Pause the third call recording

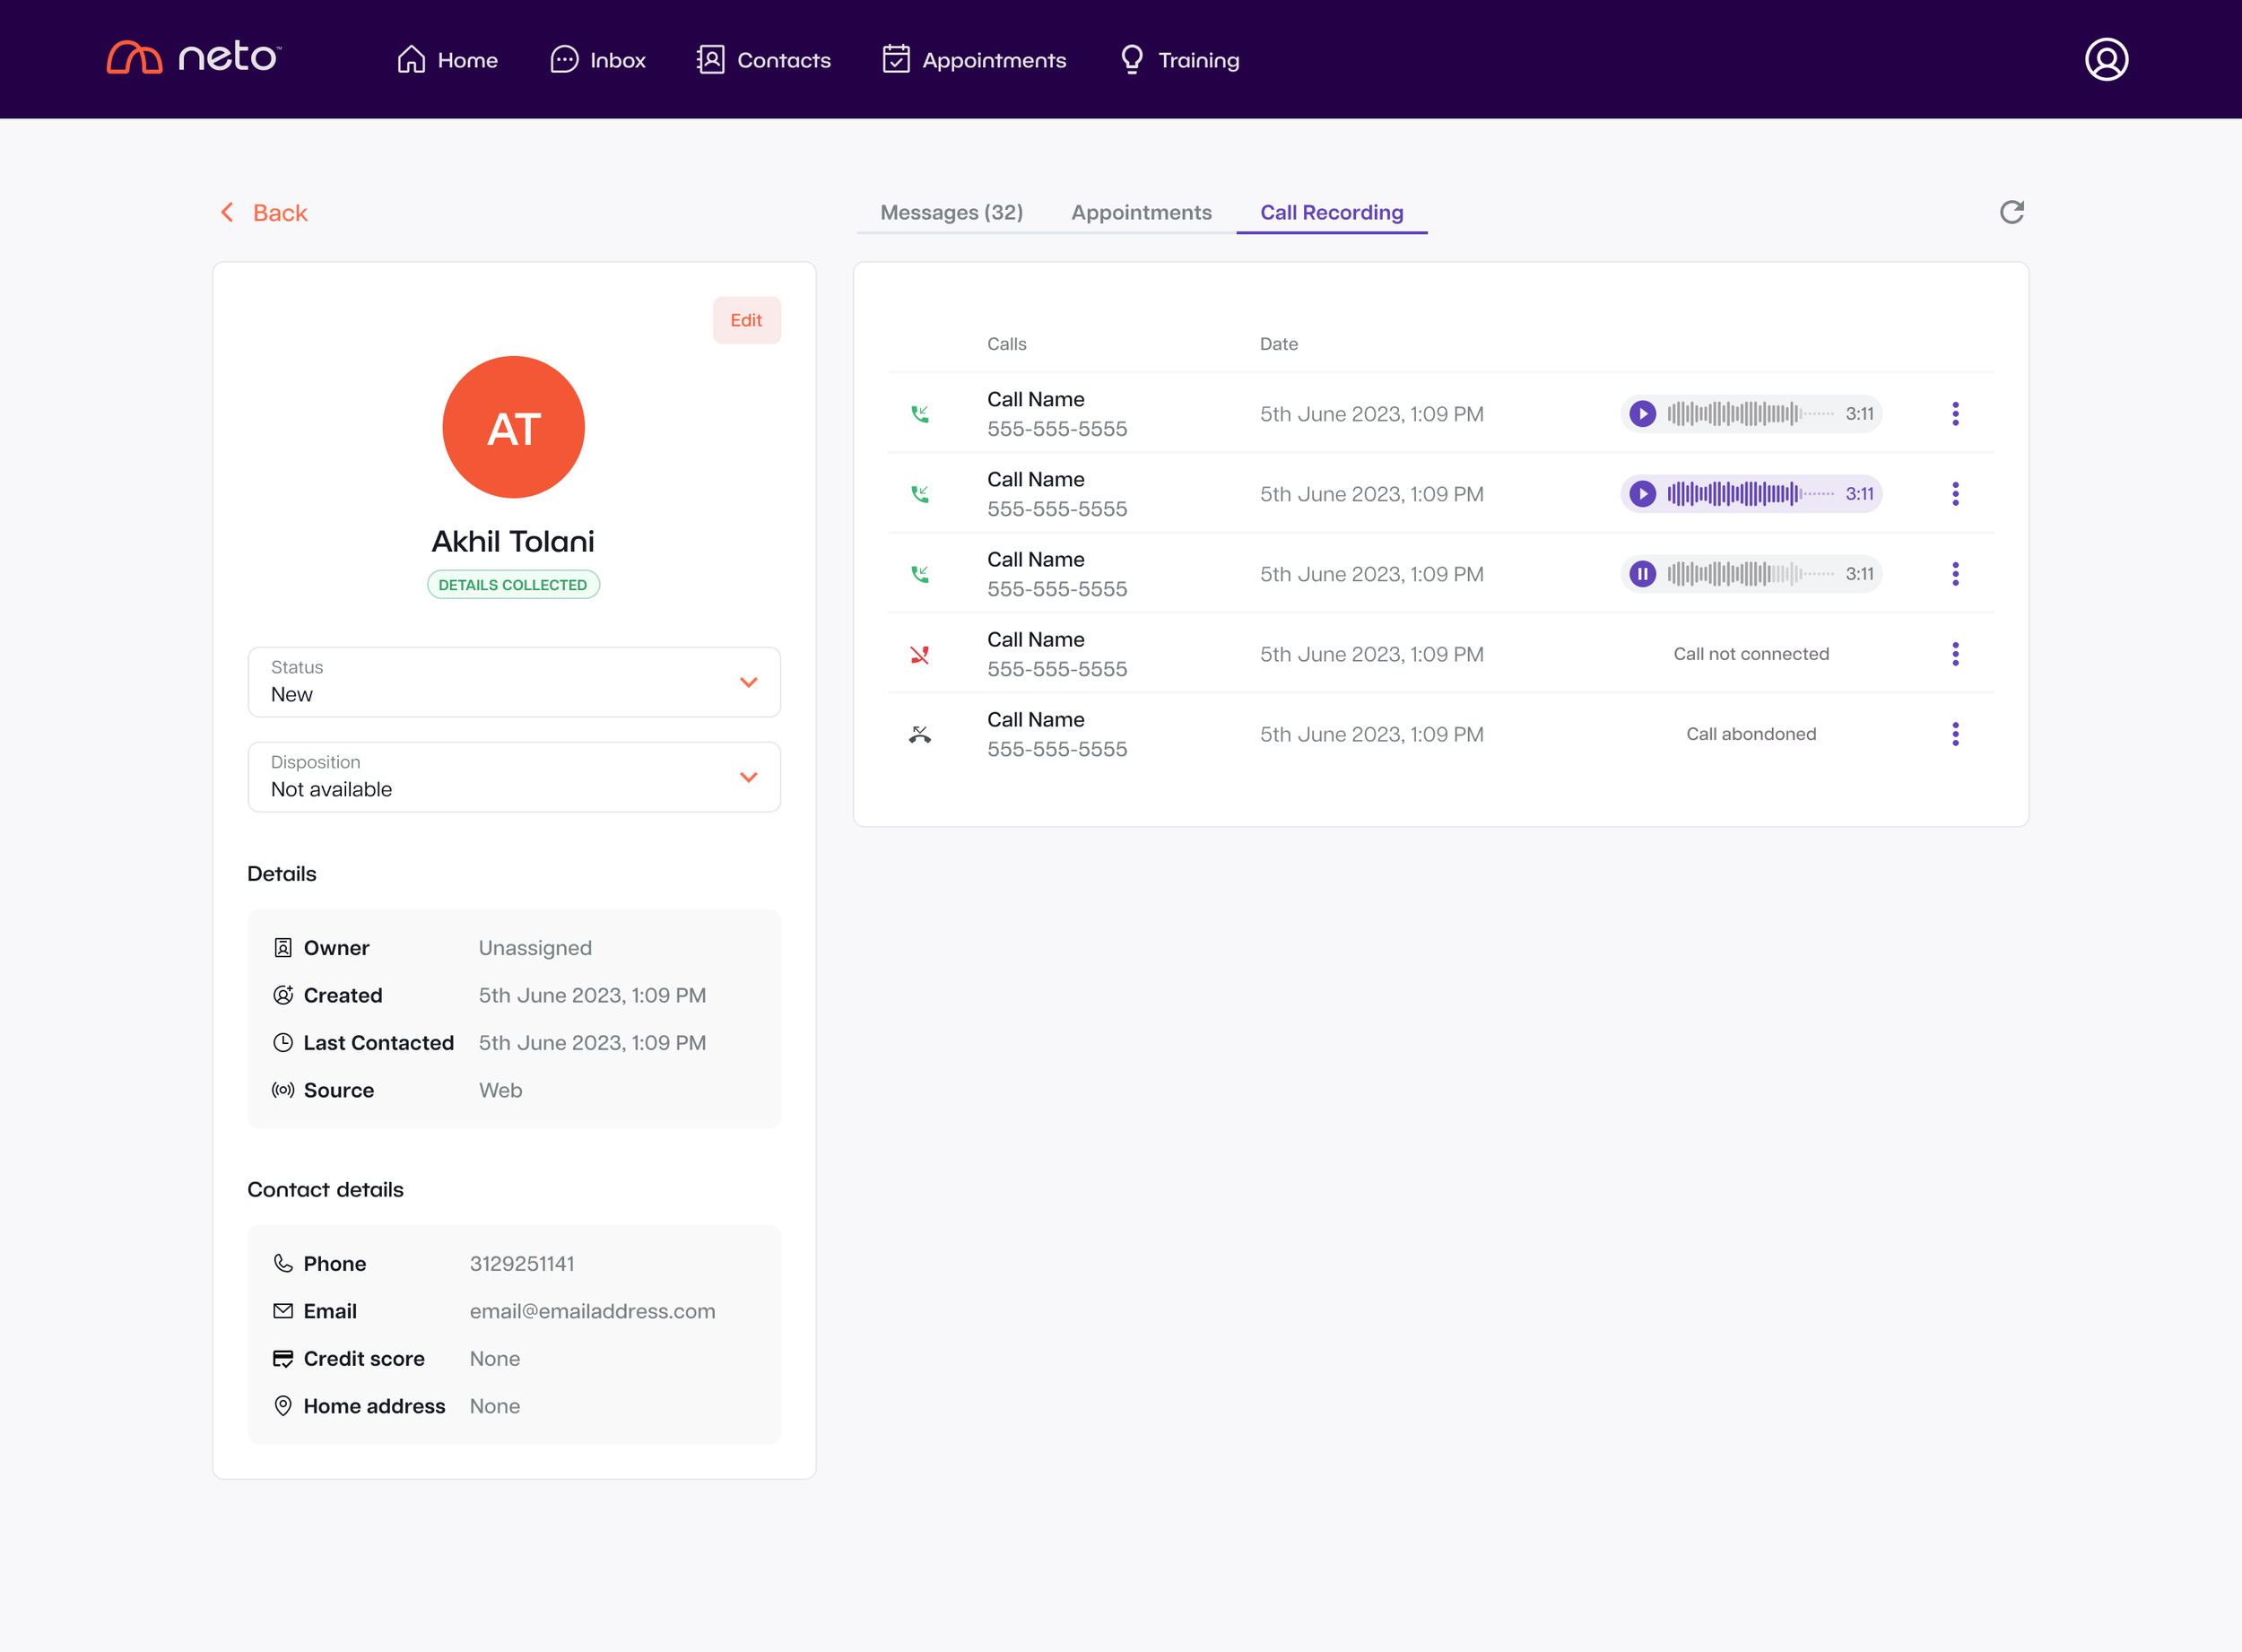tap(1642, 574)
